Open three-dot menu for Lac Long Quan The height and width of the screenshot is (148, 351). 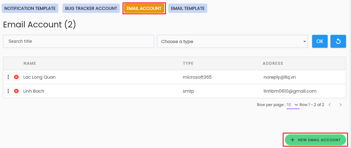(x=8, y=77)
